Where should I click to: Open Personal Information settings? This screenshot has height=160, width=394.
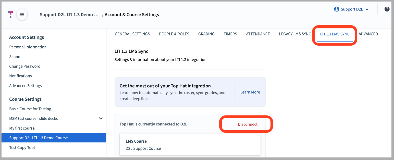tap(28, 47)
